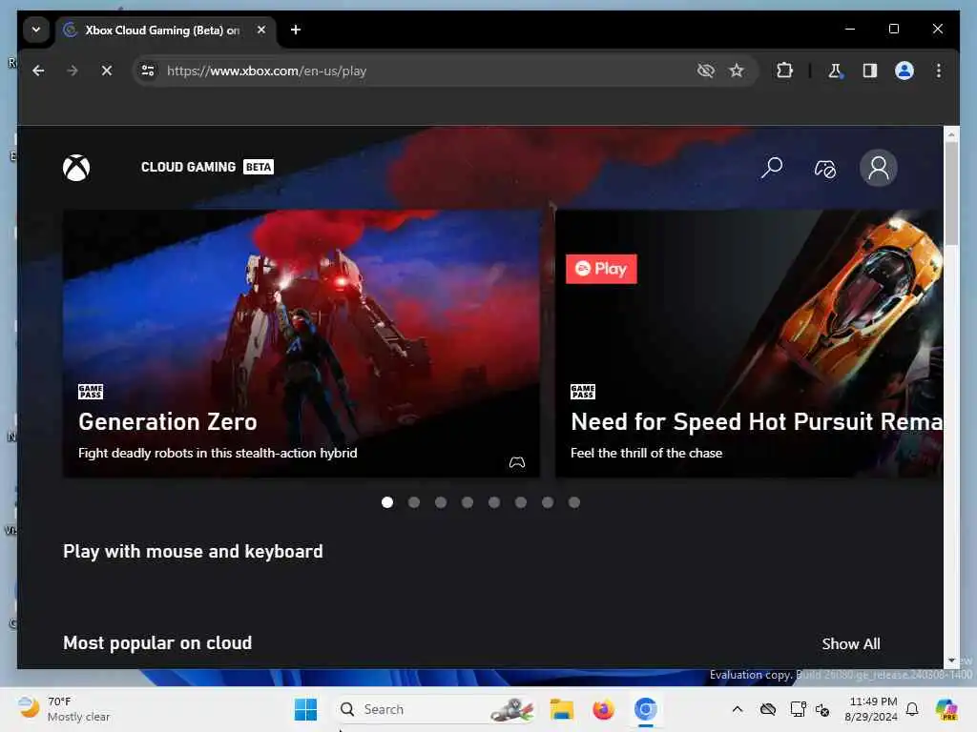Open the weather widget
This screenshot has height=732, width=977.
64,709
